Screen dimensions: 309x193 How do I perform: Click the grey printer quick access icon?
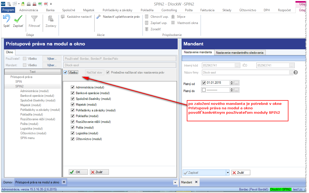coord(29,4)
